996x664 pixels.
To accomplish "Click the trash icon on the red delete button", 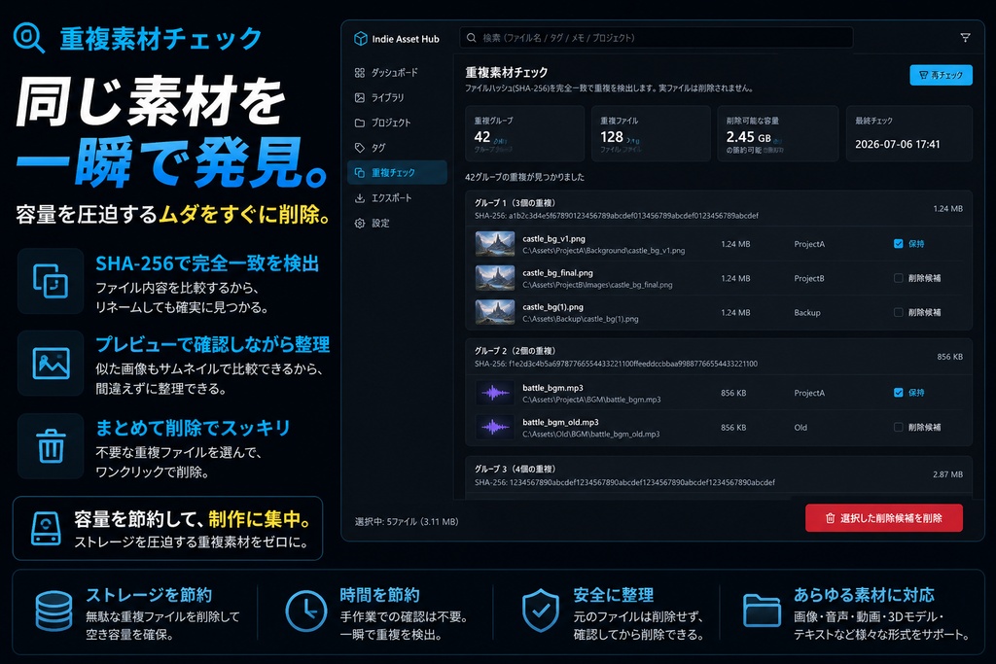I will click(830, 518).
